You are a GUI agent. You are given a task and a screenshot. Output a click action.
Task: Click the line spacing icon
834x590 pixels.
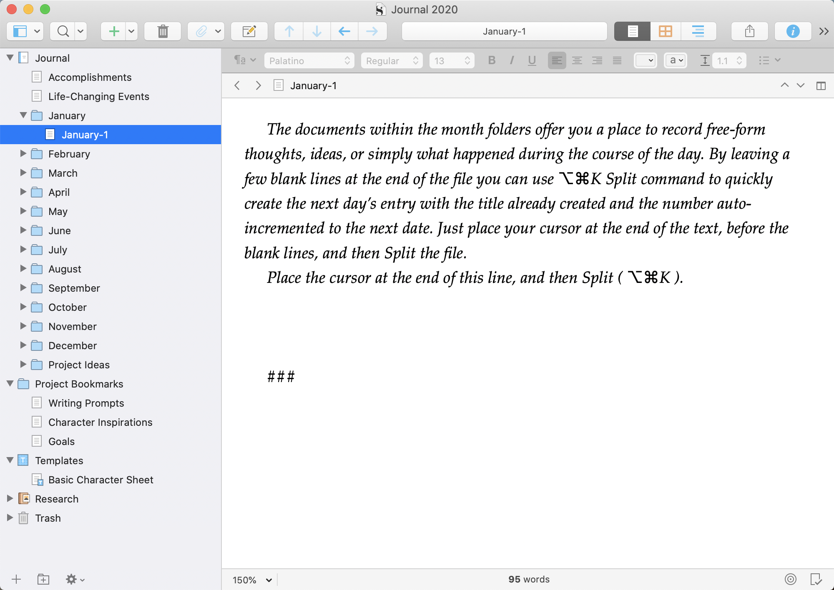tap(705, 60)
